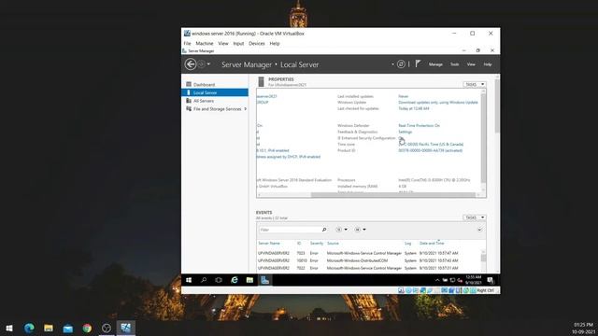Click the guest taskbar search icon
The width and height of the screenshot is (598, 336).
point(204,280)
